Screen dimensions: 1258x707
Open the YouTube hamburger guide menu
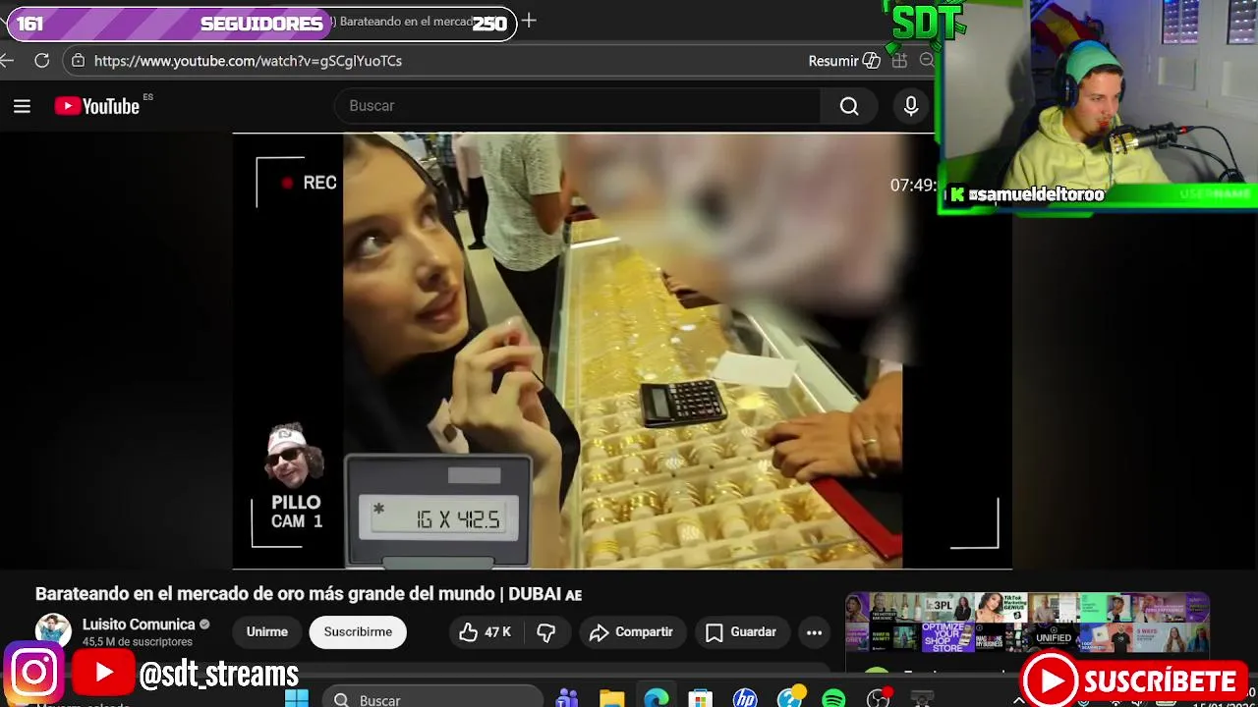click(22, 106)
